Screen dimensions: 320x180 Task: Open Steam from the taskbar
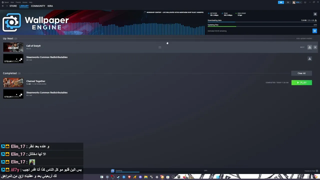pyautogui.click(x=118, y=177)
